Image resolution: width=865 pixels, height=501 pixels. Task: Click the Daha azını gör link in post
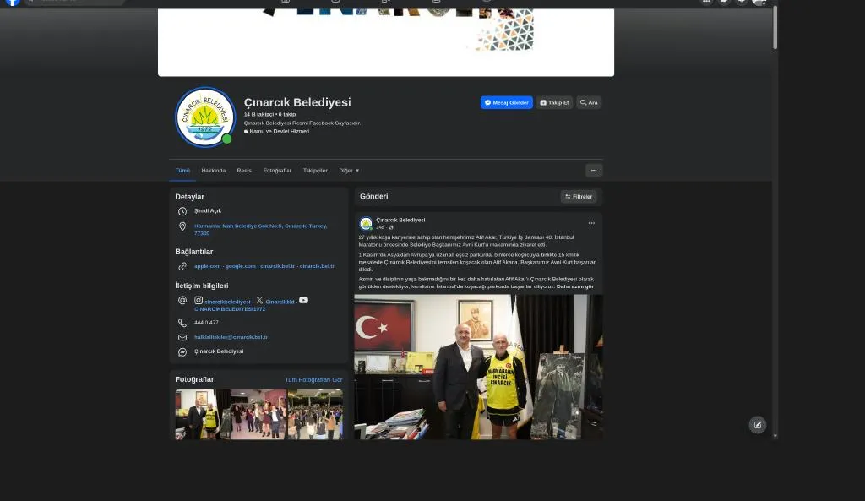(x=574, y=286)
